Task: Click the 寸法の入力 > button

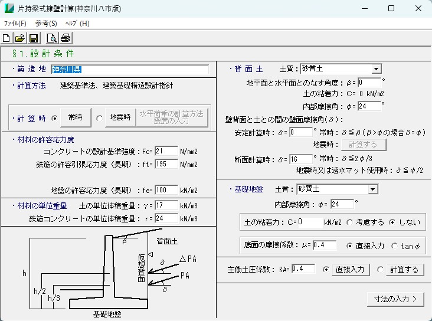Action: (x=395, y=299)
